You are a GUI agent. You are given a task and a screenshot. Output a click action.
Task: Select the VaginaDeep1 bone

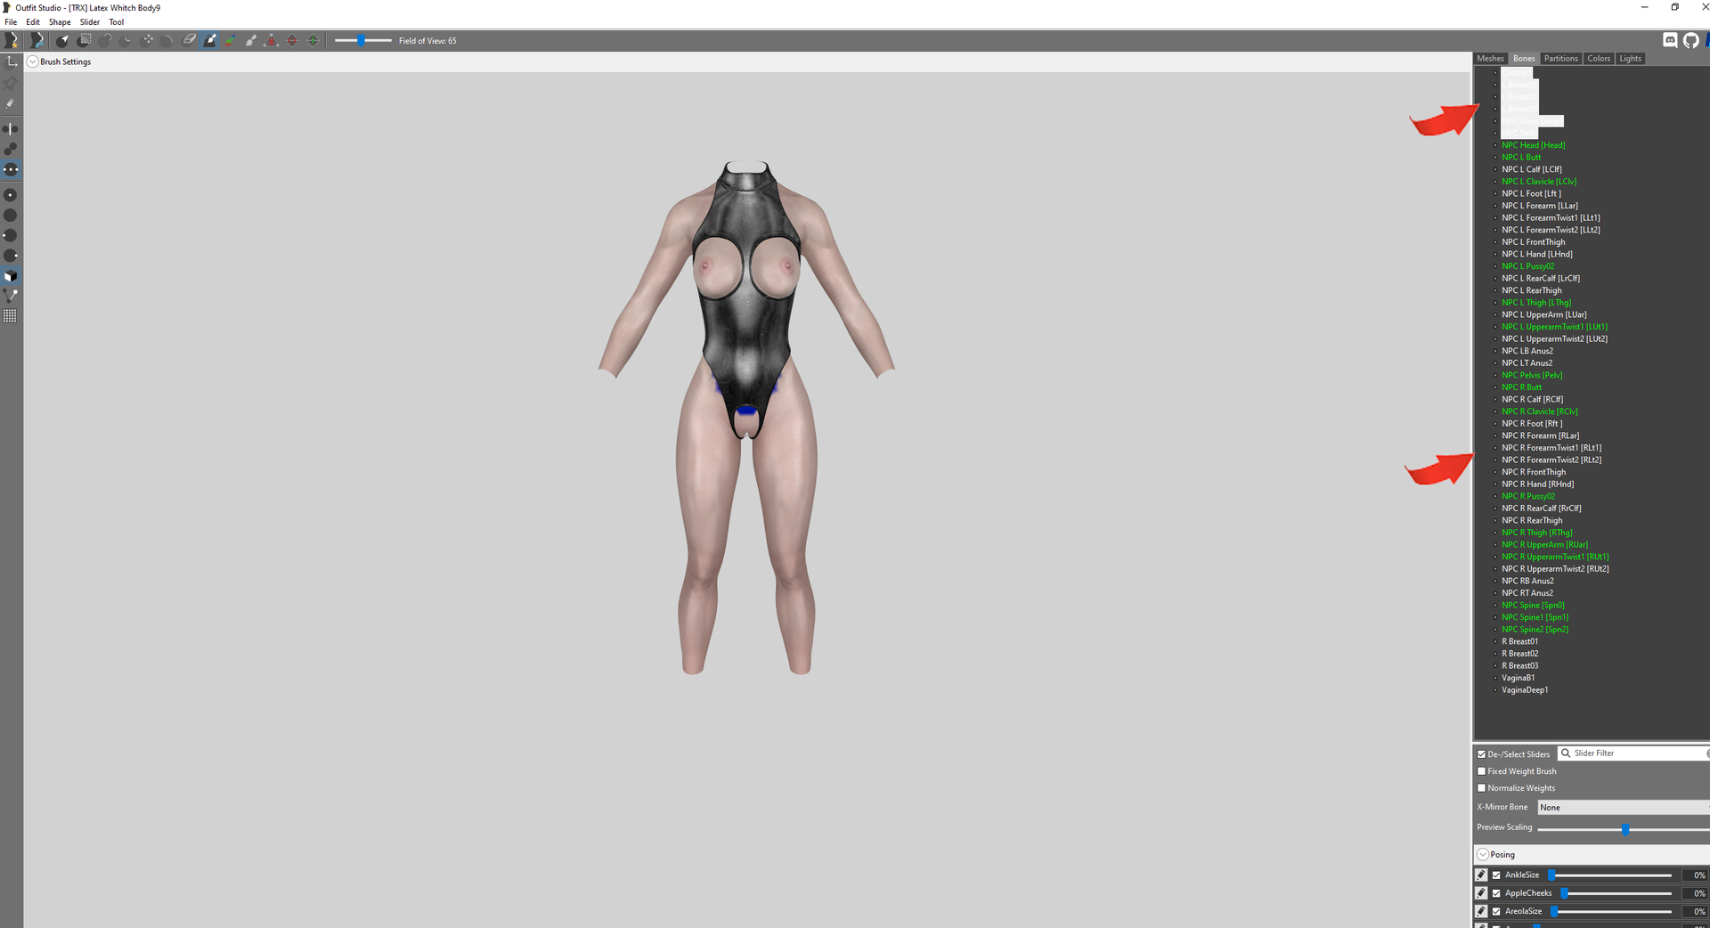[x=1525, y=690]
